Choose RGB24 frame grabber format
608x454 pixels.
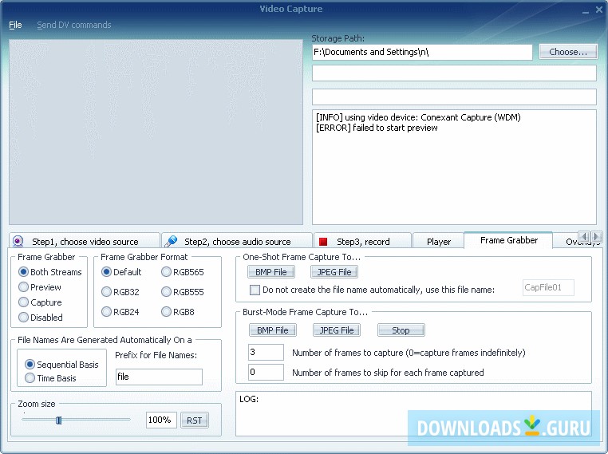click(x=120, y=312)
